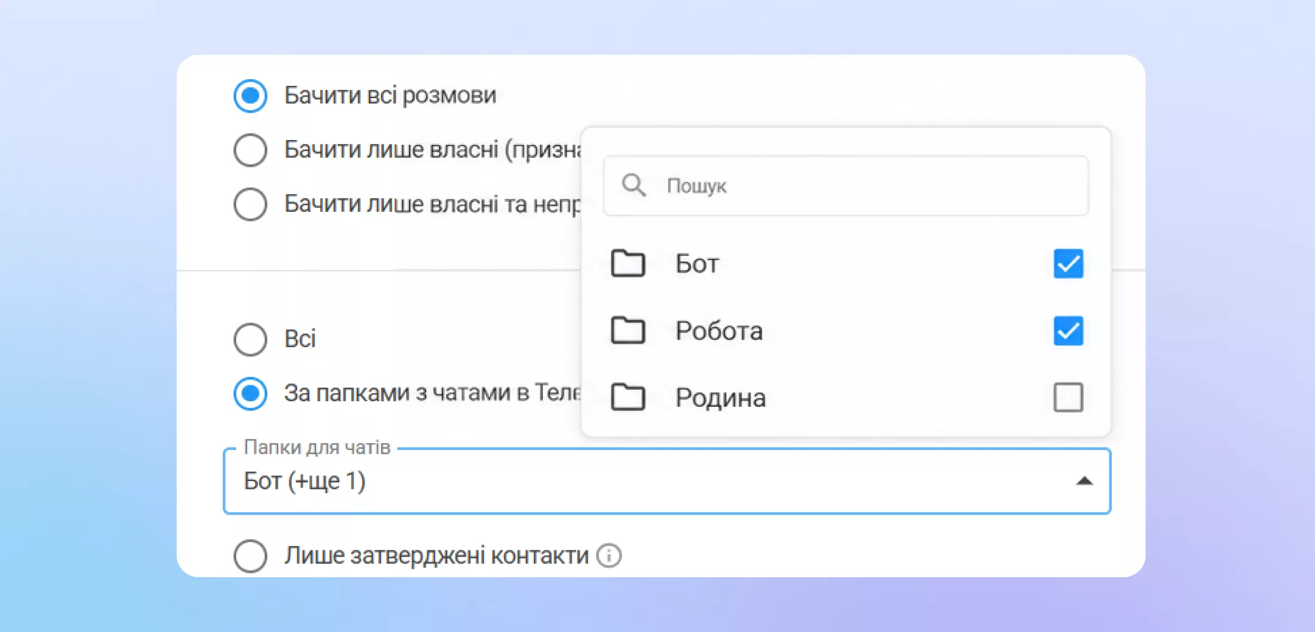The width and height of the screenshot is (1315, 632).
Task: Select "Бачити лише власні та непр…" radio option
Action: coord(250,204)
